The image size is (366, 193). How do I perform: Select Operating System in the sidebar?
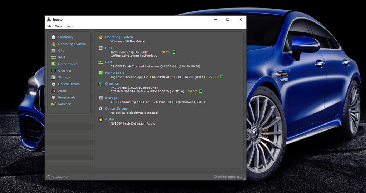pyautogui.click(x=72, y=44)
